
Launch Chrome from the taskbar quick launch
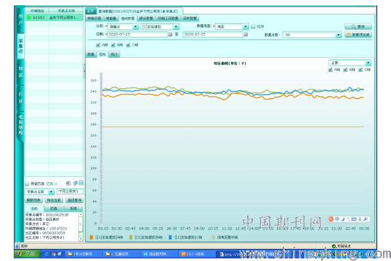tap(53, 254)
